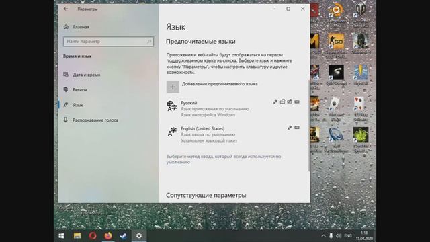The height and width of the screenshot is (242, 430).
Task: Open the volume tray icon
Action: point(339,236)
